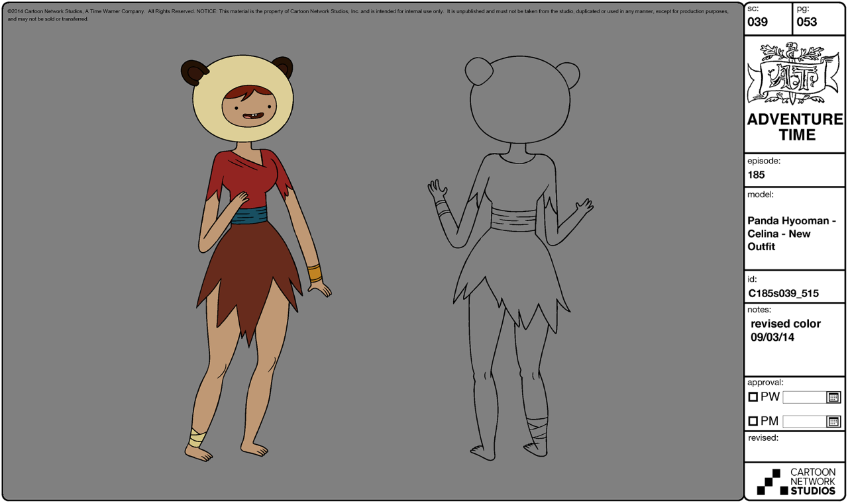Click the orange bracelet on Celina's wrist

pyautogui.click(x=314, y=273)
